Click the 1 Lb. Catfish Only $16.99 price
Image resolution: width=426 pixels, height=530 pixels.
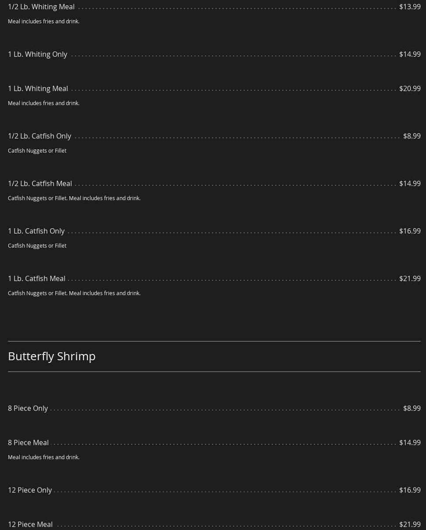pos(410,231)
